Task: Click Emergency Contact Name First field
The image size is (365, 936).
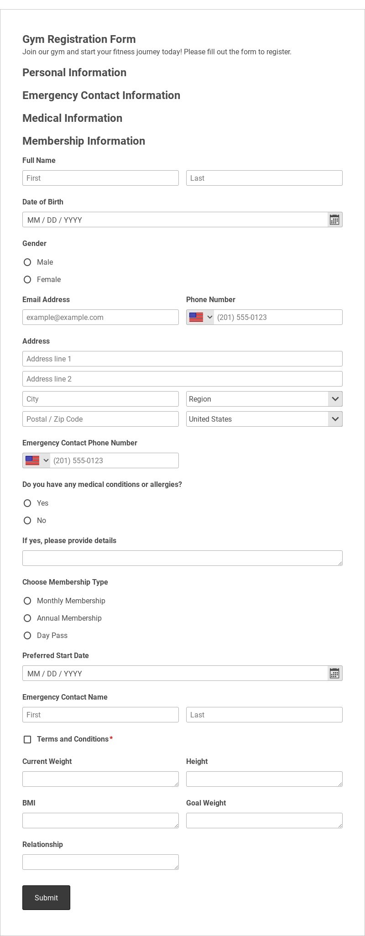Action: pyautogui.click(x=100, y=715)
